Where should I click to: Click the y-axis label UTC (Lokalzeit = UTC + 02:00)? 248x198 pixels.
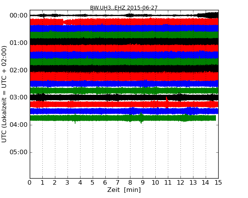tap(4, 94)
